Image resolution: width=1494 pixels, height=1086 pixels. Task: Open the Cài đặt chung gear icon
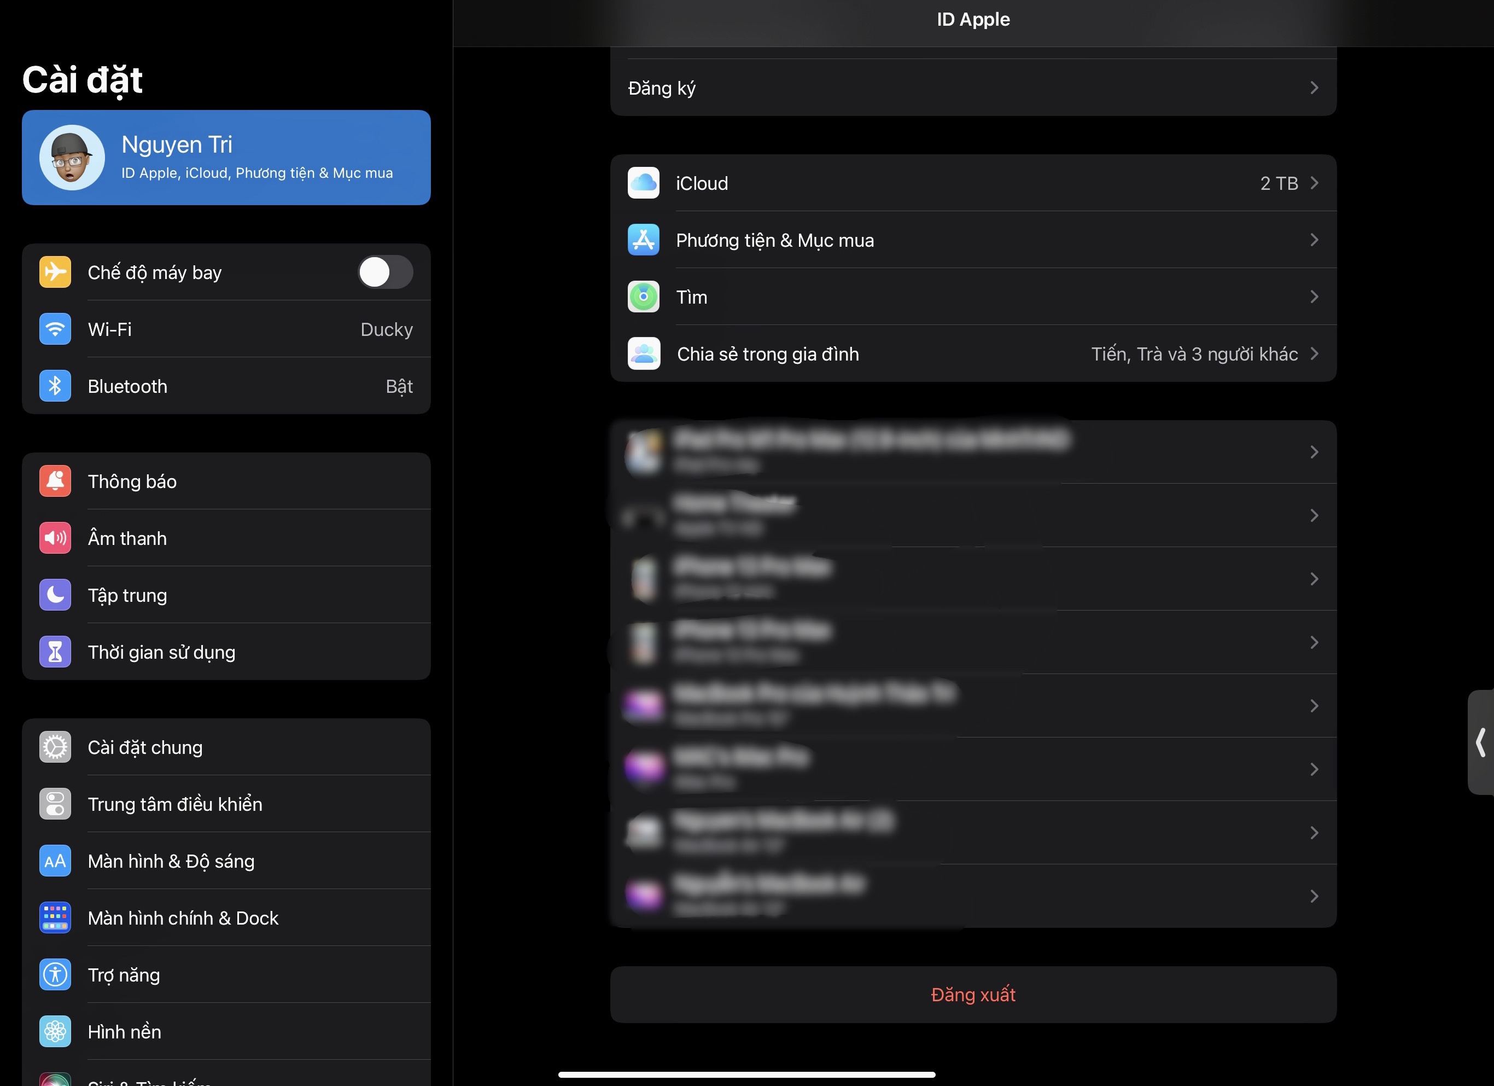click(55, 747)
